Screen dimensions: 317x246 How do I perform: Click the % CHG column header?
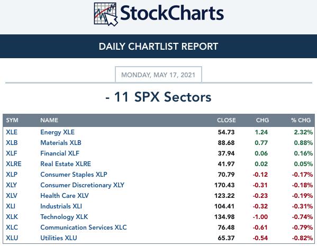tap(301, 120)
